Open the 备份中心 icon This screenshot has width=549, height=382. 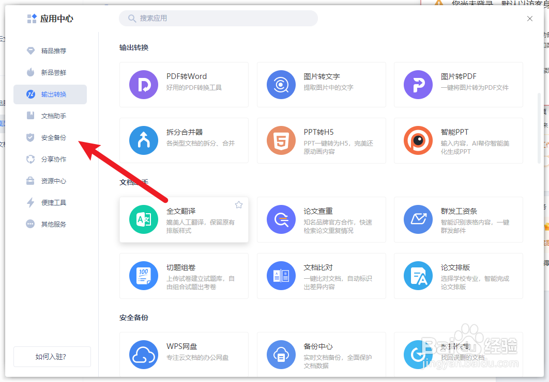coord(281,355)
